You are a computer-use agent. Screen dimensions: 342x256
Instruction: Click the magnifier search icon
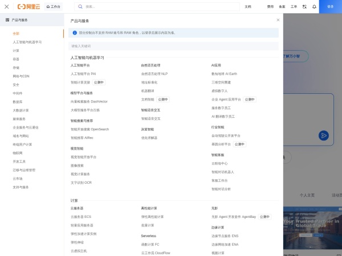coord(80,6)
